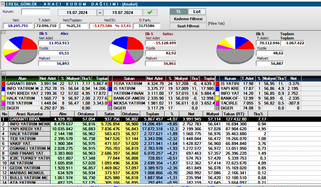321x187 pixels.
Task: Click the Net(5) value -3.175.586
Action: click(102, 26)
